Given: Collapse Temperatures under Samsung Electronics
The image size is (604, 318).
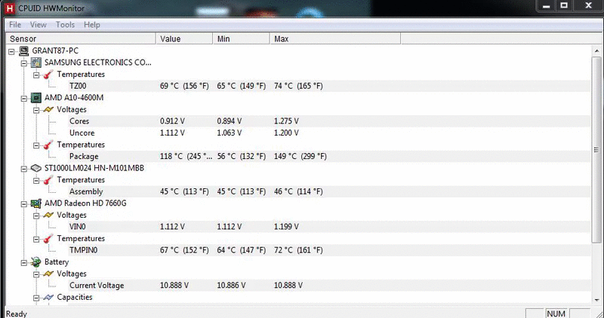Looking at the screenshot, I should coord(36,75).
